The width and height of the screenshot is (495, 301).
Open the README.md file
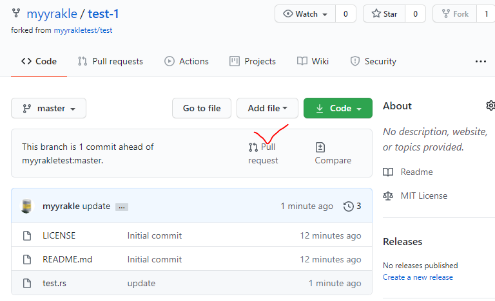tap(67, 259)
